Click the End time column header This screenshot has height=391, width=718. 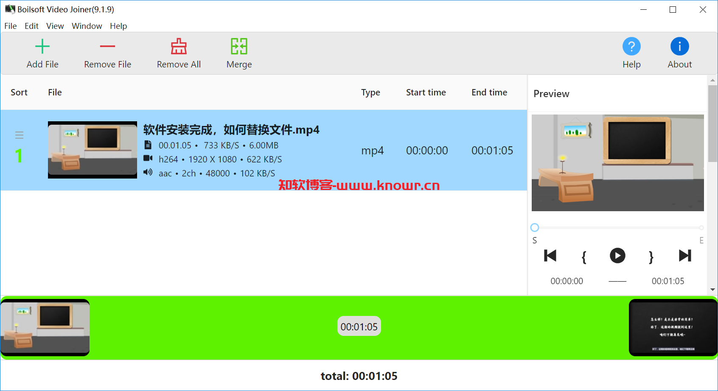tap(489, 92)
